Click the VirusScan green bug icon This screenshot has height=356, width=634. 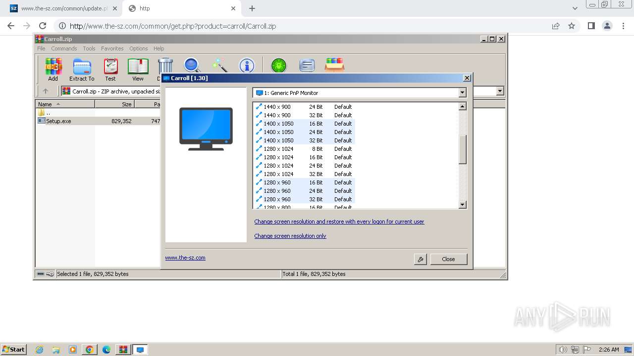278,65
